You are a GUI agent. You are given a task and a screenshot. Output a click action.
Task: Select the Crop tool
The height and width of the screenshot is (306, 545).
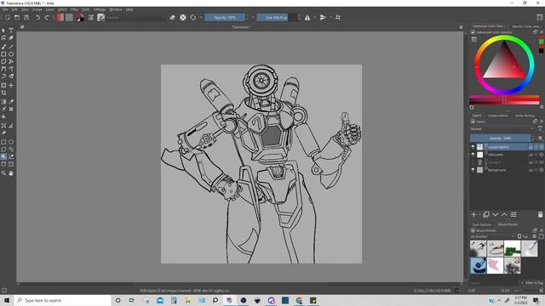(3, 93)
